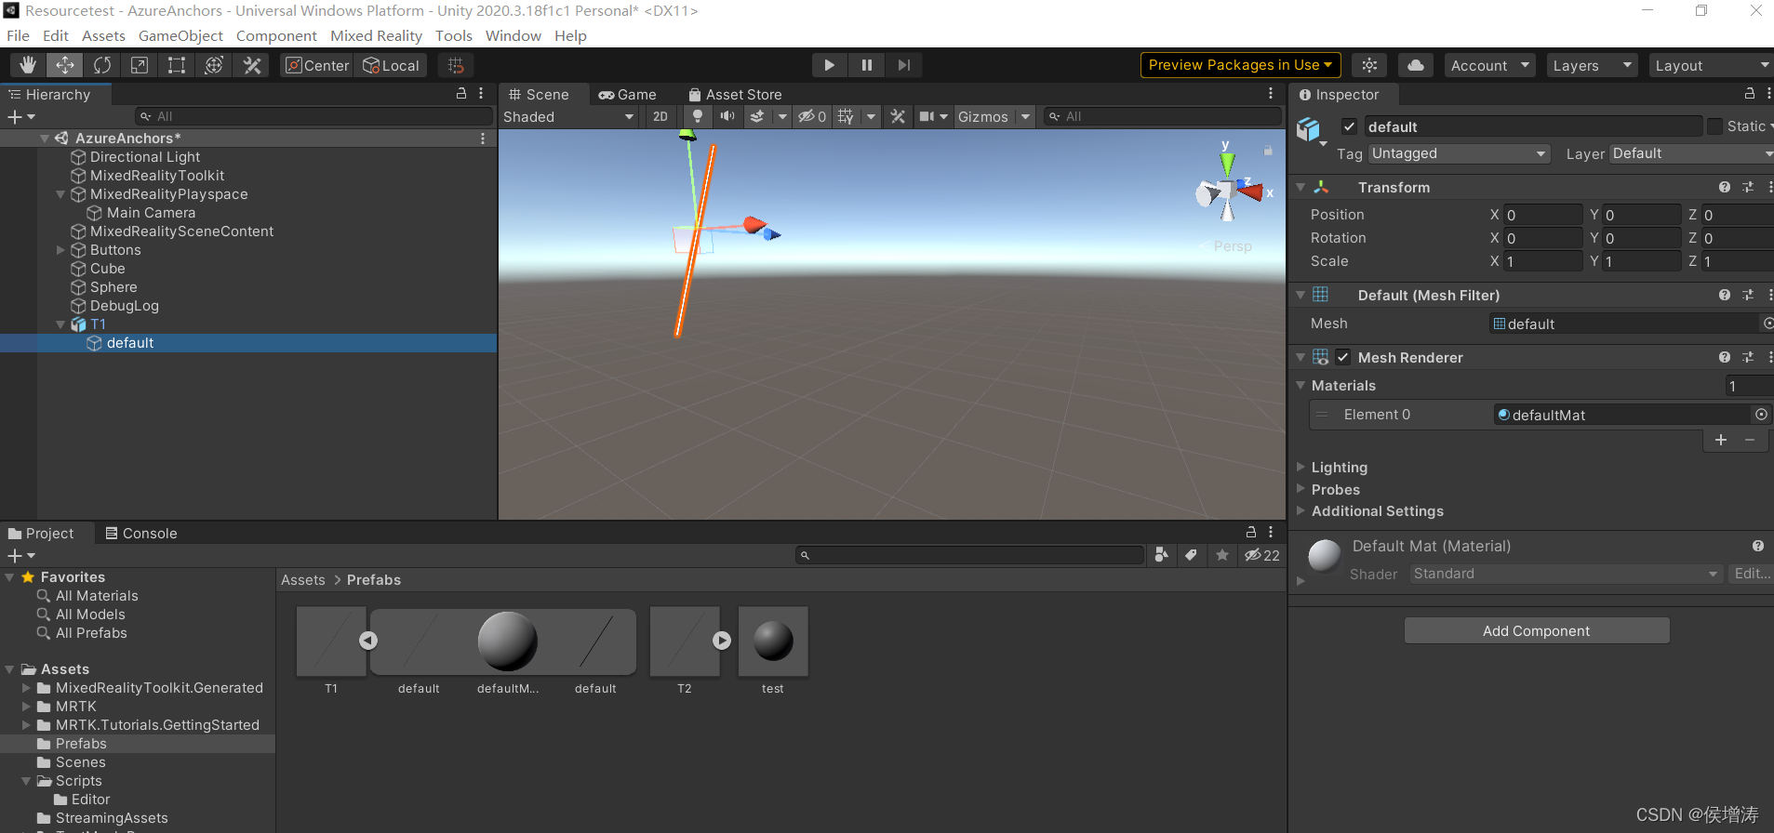Click the shader Edit button

point(1752,574)
